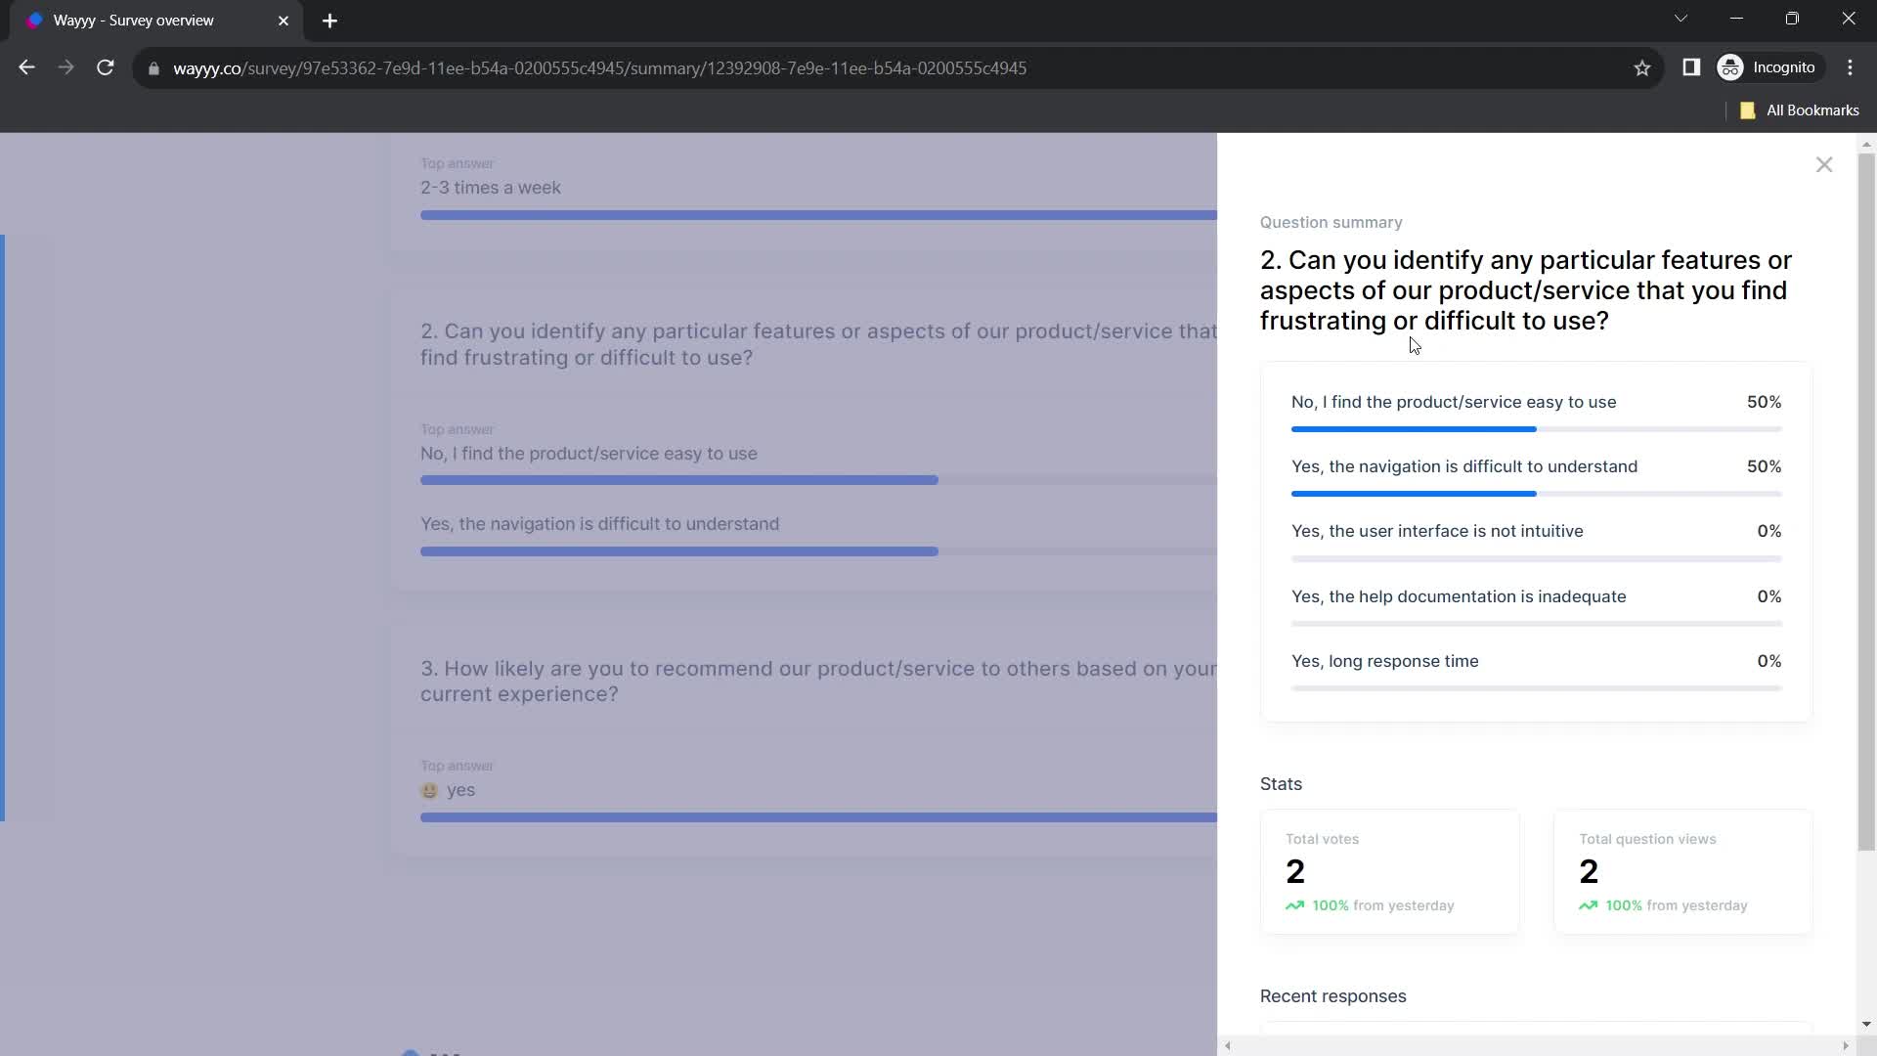Click '2-3 times a week' top answer
Screen dimensions: 1877x1056
[x=490, y=188]
